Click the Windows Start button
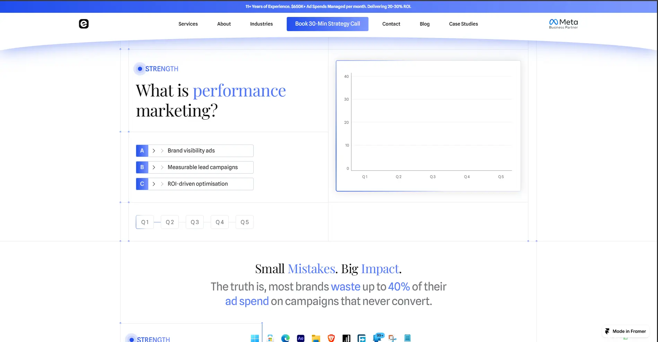This screenshot has width=658, height=342. click(255, 338)
